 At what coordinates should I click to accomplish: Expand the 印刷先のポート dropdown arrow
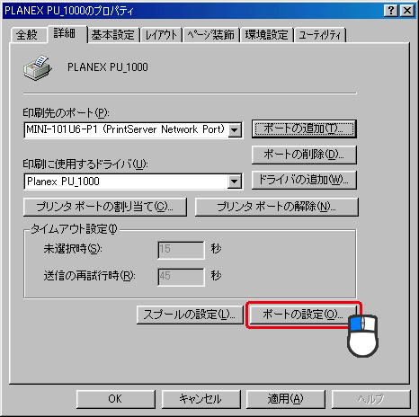(x=235, y=130)
